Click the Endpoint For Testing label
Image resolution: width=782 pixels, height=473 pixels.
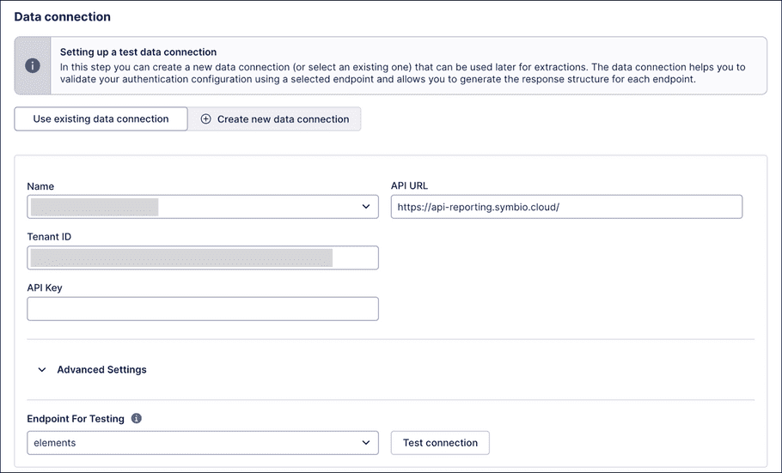(76, 419)
